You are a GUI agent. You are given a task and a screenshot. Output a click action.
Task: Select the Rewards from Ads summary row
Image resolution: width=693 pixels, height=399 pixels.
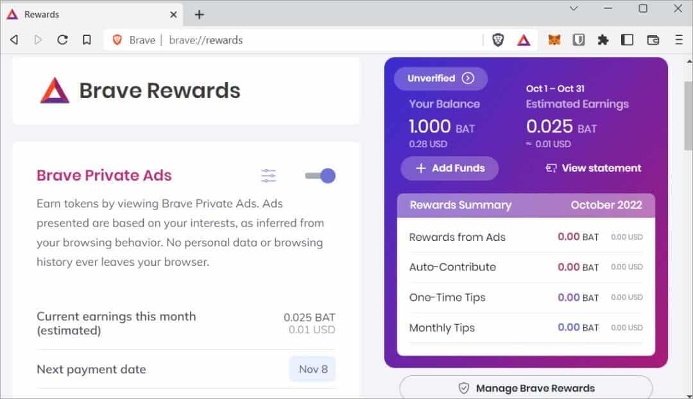click(x=526, y=237)
